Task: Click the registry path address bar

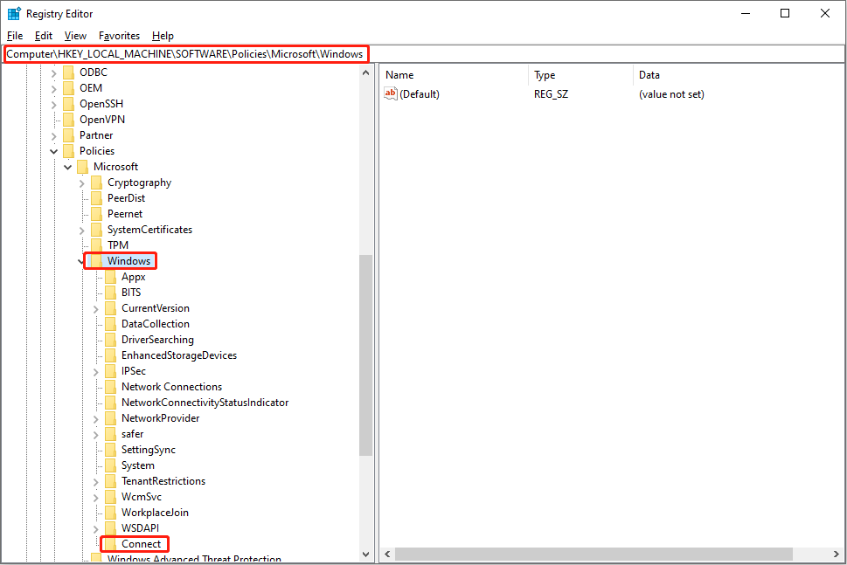Action: [x=423, y=54]
